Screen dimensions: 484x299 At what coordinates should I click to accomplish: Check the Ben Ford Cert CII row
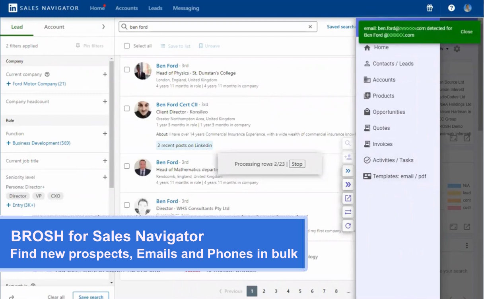click(127, 108)
